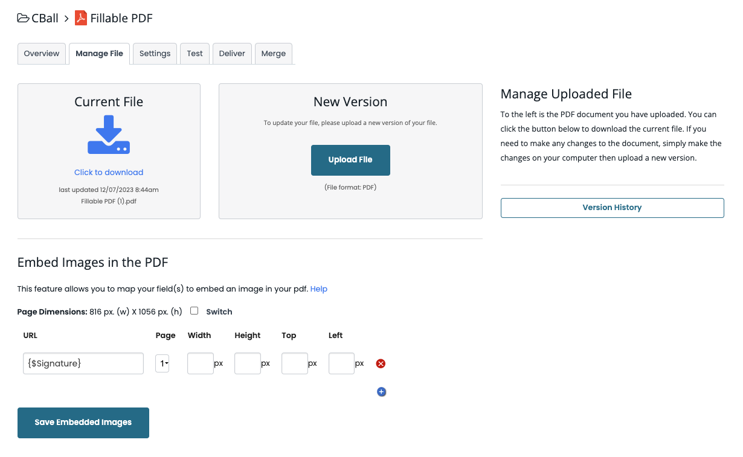743x457 pixels.
Task: Click Save Embedded Images button
Action: click(x=83, y=423)
